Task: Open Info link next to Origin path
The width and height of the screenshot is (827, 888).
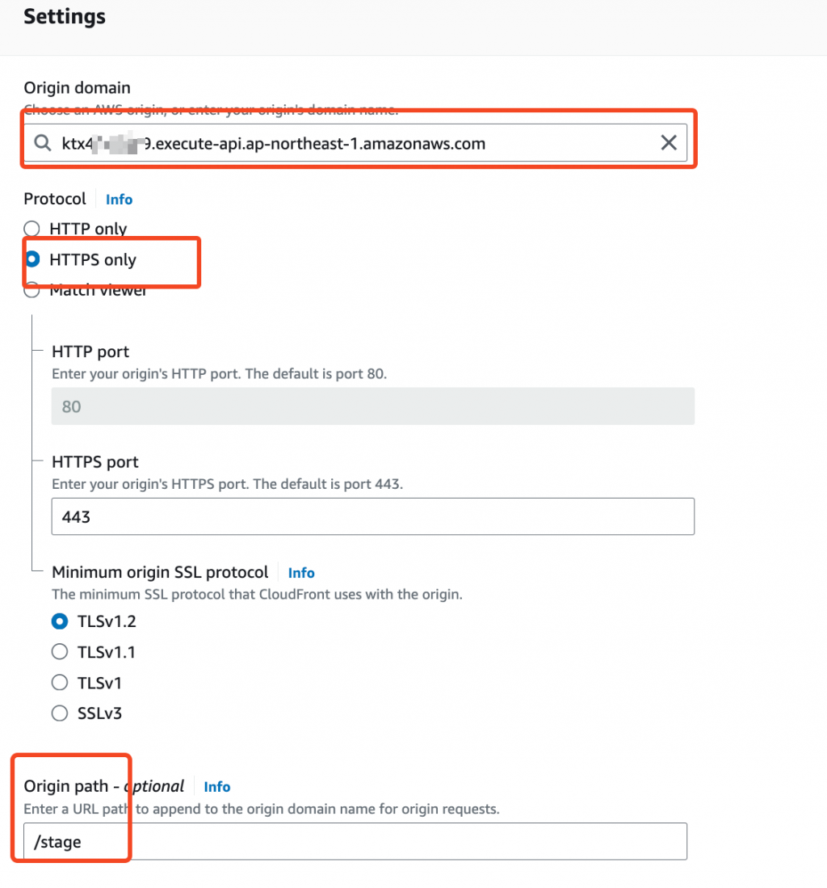Action: click(217, 787)
